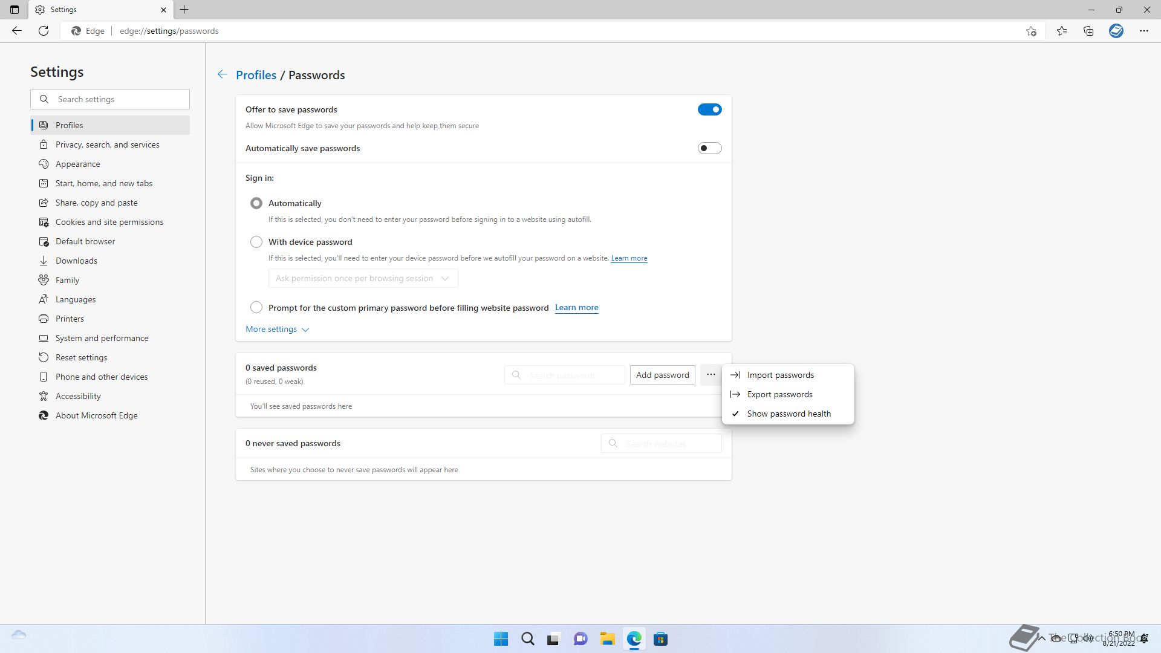Open Share, copy and paste settings
The width and height of the screenshot is (1161, 653).
coord(110,203)
